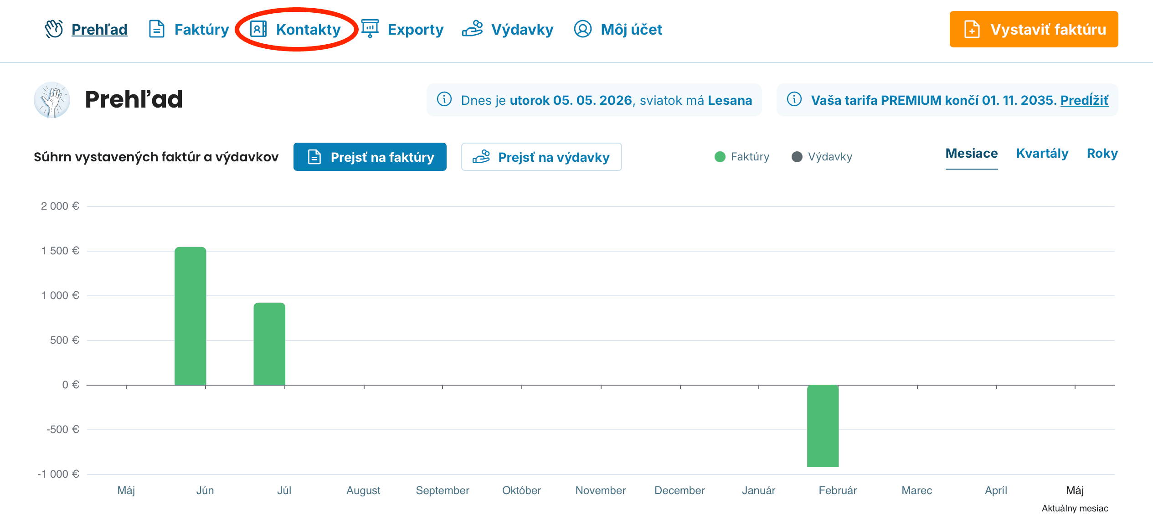Click the Prejsť na výdavky button

pyautogui.click(x=541, y=157)
